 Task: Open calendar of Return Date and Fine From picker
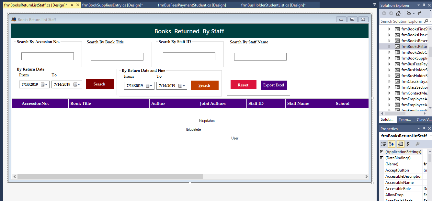[149, 86]
